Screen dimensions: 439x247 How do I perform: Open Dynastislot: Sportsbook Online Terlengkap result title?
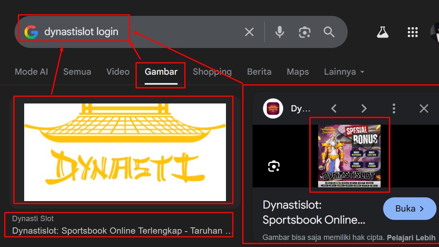click(123, 231)
